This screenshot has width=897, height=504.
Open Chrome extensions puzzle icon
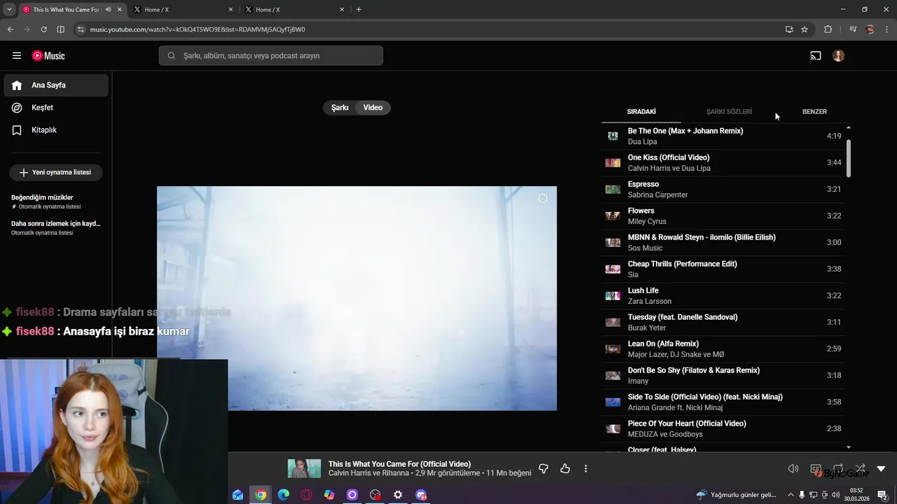point(828,29)
